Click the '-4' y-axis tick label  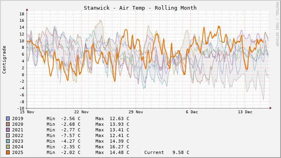22,88
